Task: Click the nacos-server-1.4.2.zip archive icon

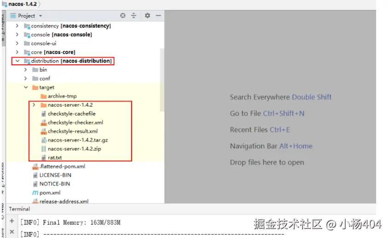Action: 44,149
